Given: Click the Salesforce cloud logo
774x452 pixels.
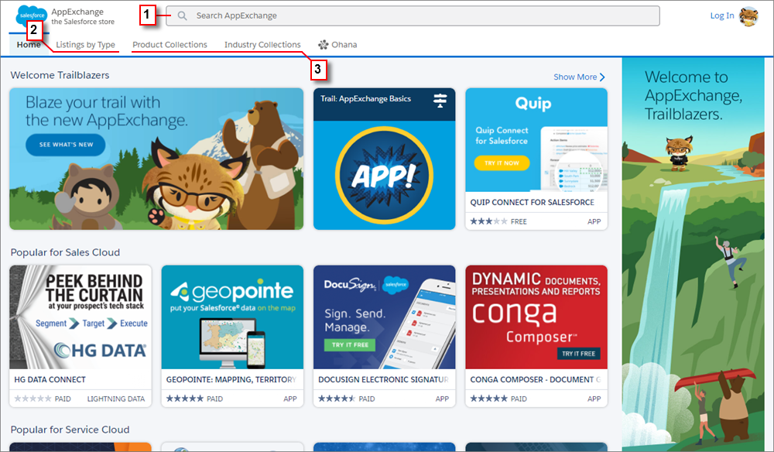Looking at the screenshot, I should tap(32, 15).
